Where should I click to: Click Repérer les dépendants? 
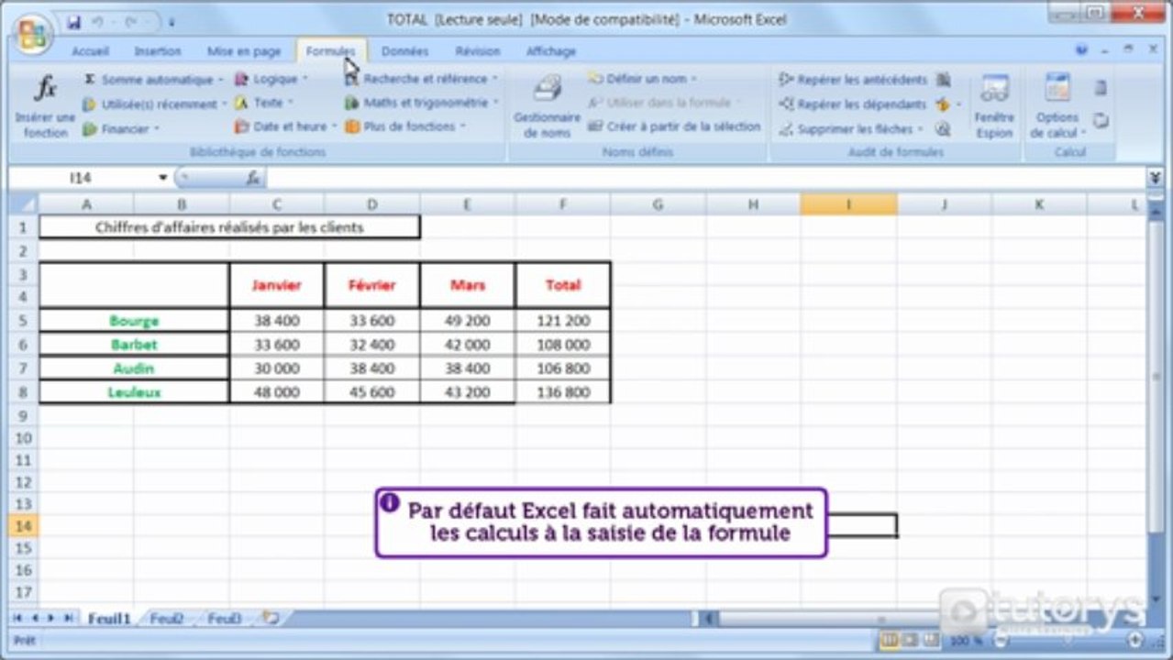[x=853, y=104]
